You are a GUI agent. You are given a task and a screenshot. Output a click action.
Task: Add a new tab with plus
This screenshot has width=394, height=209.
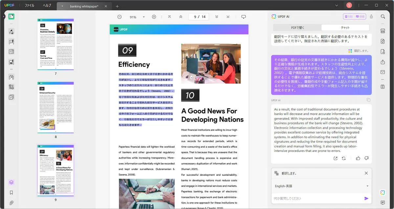click(x=117, y=6)
